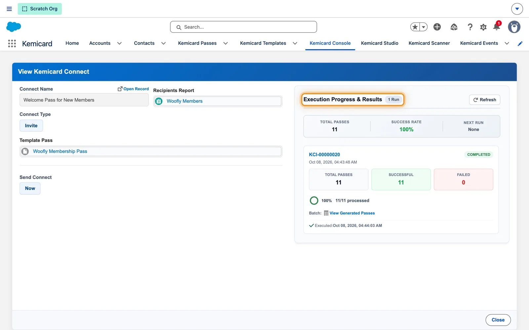Viewport: 529px width, 330px height.
Task: Click the circled dropdown arrow at top right
Action: 517,9
